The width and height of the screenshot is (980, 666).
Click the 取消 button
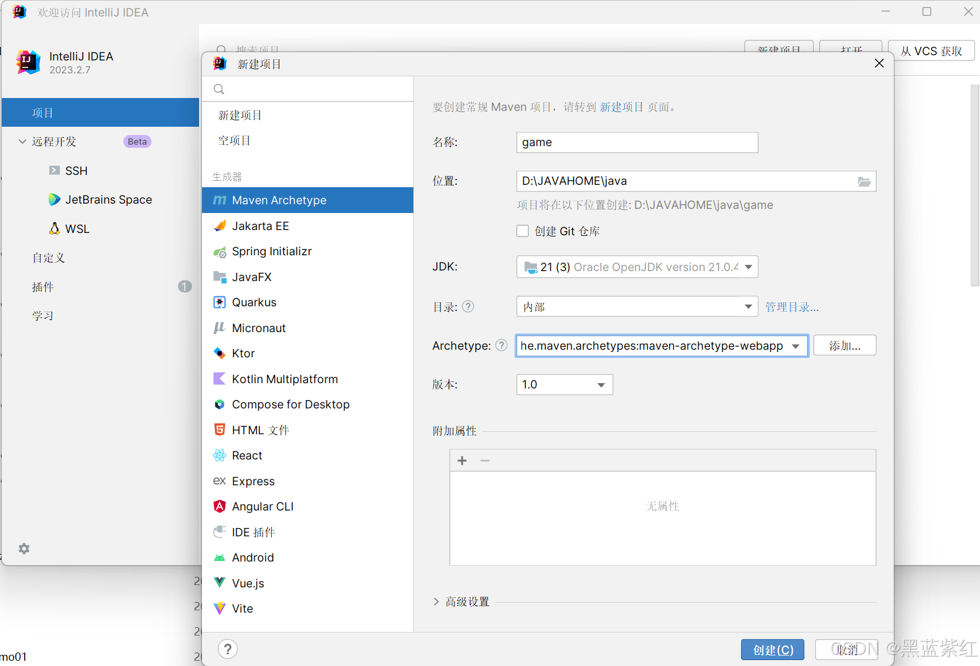pos(847,650)
